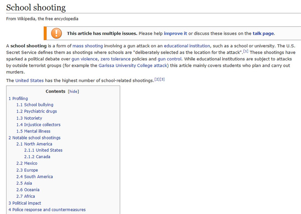Jump to 2.4 South America
This screenshot has width=301, height=214.
tap(35, 177)
